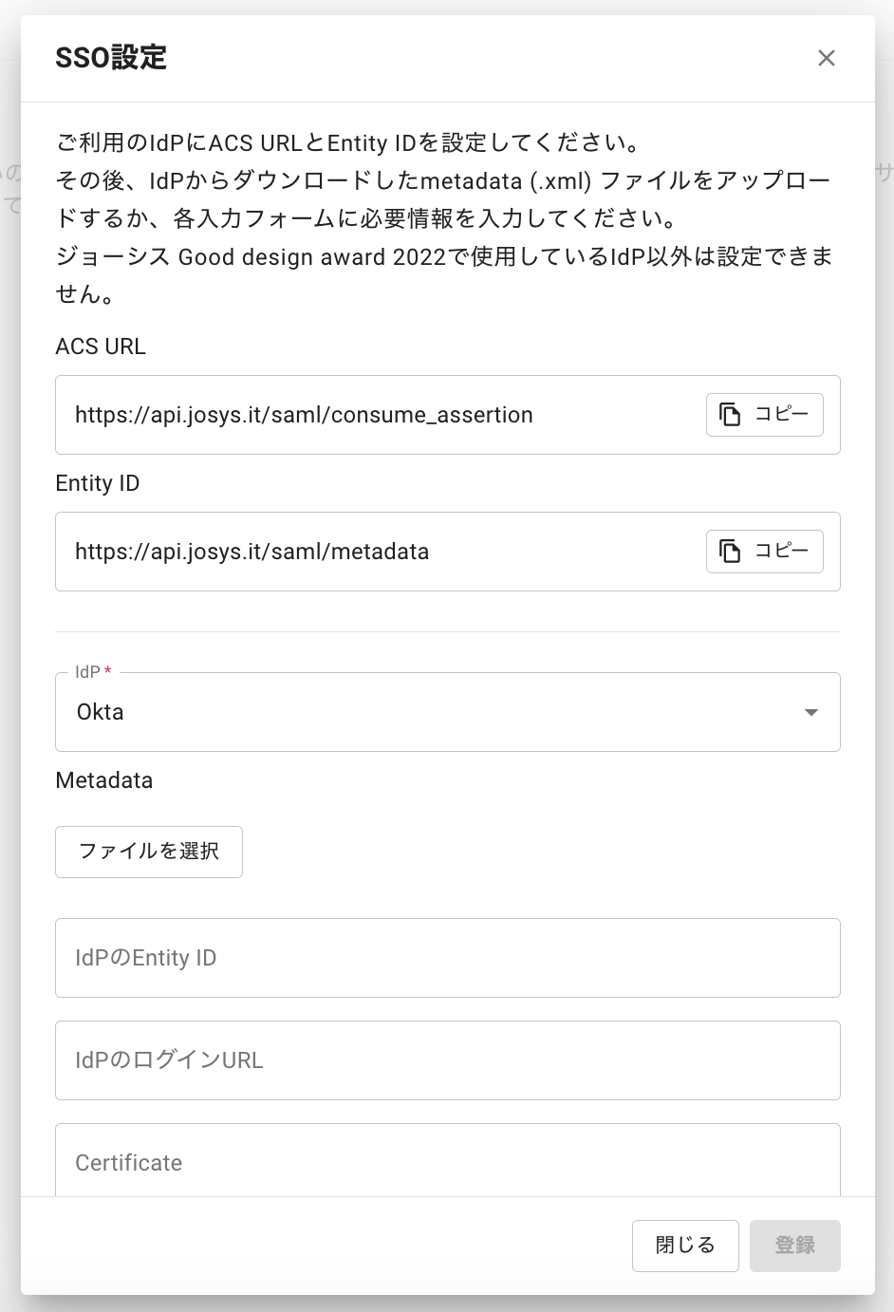Select the consume_assertion ACS URL text
The image size is (894, 1312).
click(x=304, y=415)
